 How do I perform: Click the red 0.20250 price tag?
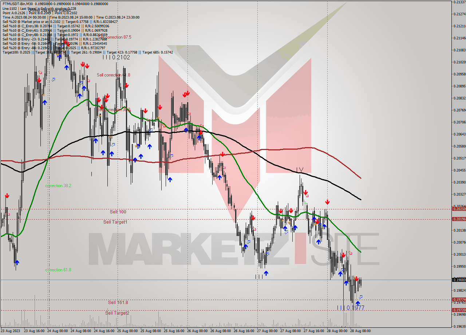click(459, 209)
